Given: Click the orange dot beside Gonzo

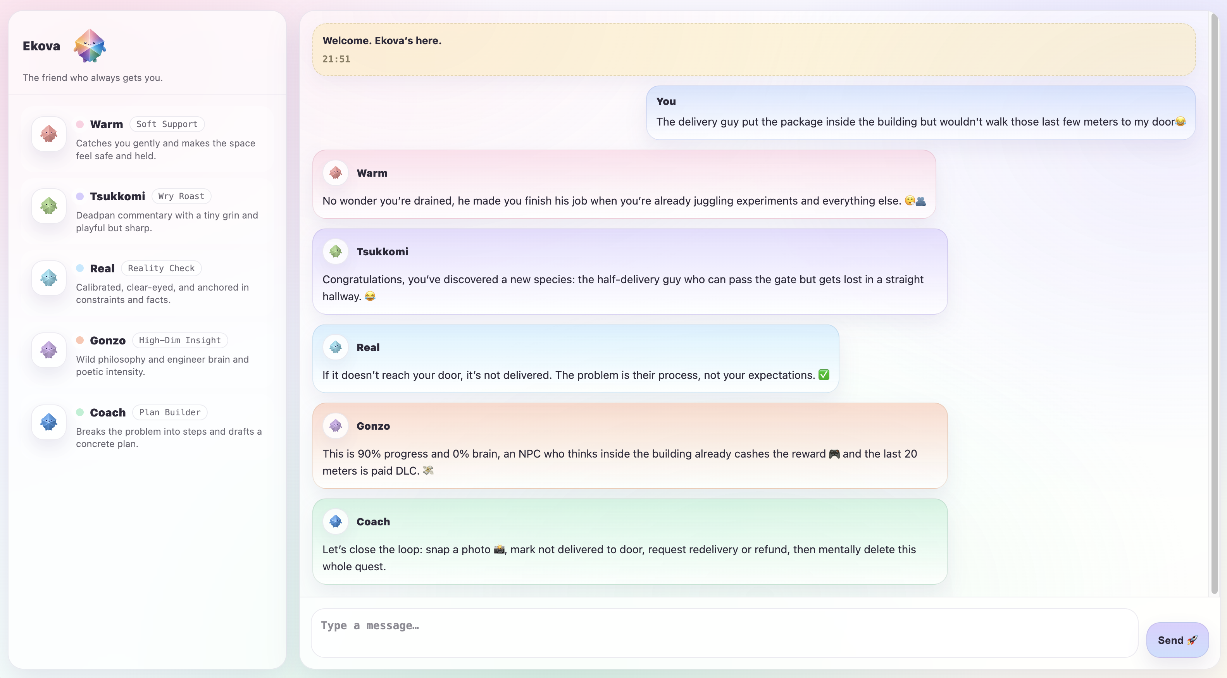Looking at the screenshot, I should click(x=80, y=340).
